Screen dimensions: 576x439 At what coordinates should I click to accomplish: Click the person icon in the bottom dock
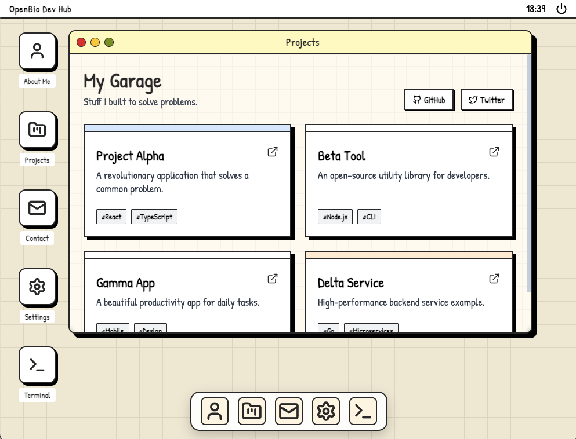(214, 411)
